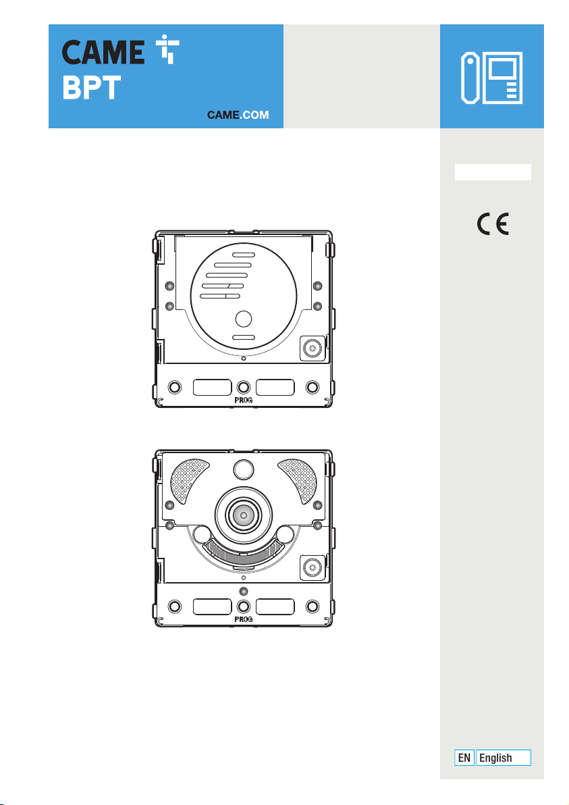Image resolution: width=569 pixels, height=805 pixels.
Task: Open the CAME.COM link
Action: pyautogui.click(x=238, y=115)
